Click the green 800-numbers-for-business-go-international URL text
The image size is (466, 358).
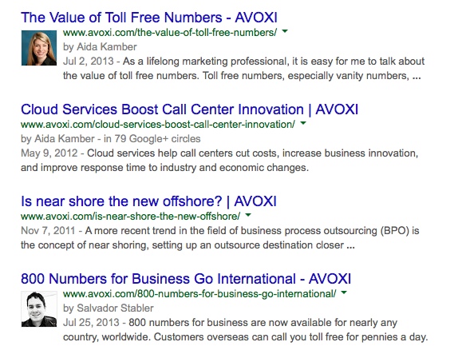pyautogui.click(x=199, y=294)
